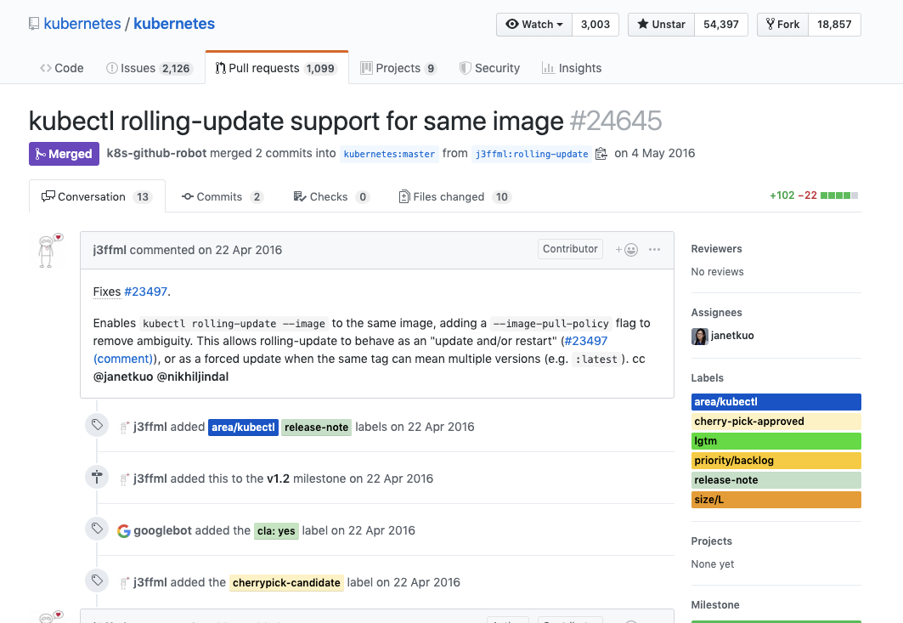Open the v1.2 milestone link
This screenshot has height=623, width=903.
[x=278, y=479]
